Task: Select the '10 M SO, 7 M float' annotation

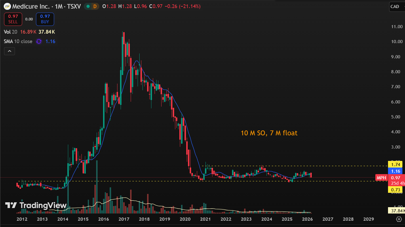Action: 269,133
